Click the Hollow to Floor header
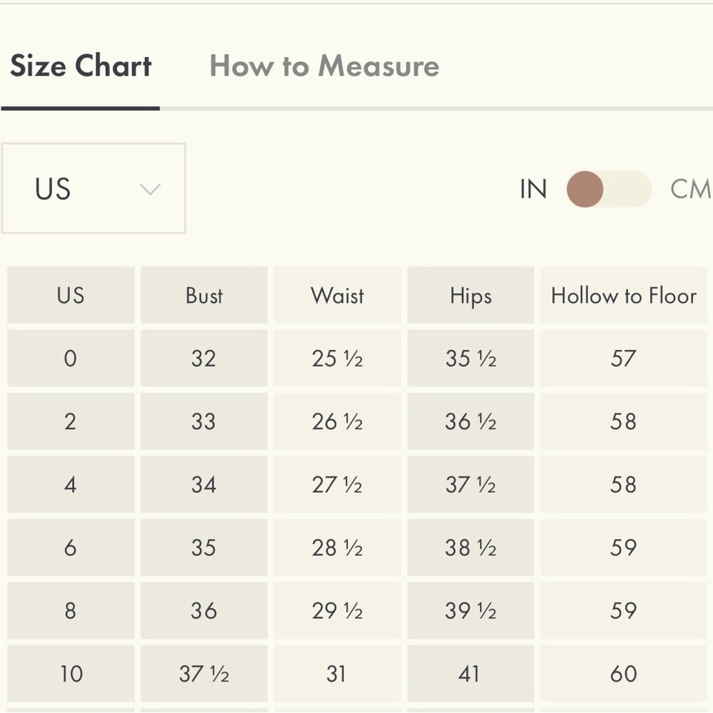Image resolution: width=713 pixels, height=713 pixels. (623, 295)
